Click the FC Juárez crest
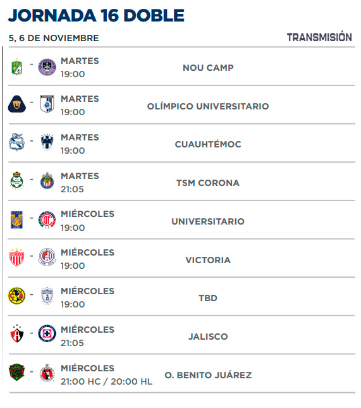 coord(16,372)
